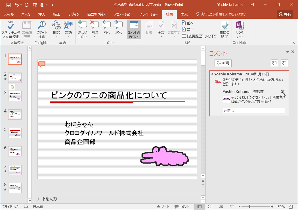298x210 pixels.
Task: Open the スライド ショー tab
Action: tap(148, 14)
